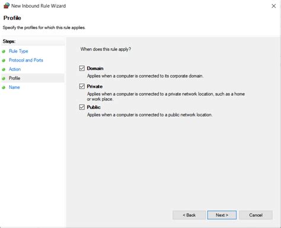Screen dimensions: 281x228
Task: Go back with the Back button
Action: pos(189,215)
